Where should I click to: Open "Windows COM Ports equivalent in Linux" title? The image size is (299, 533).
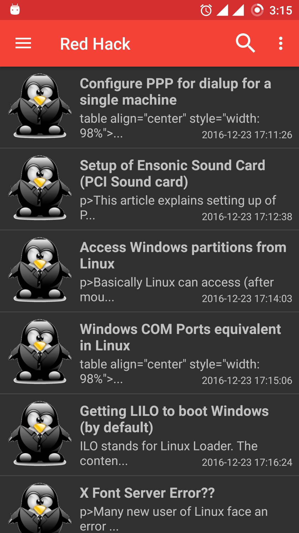click(x=180, y=337)
